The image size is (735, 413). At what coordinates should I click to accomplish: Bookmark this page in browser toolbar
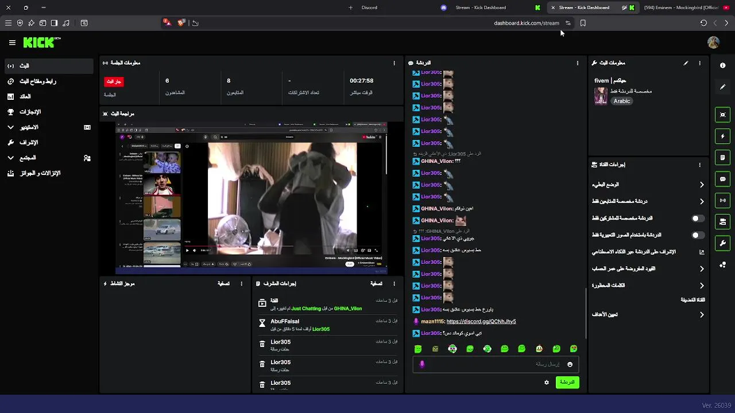[583, 23]
